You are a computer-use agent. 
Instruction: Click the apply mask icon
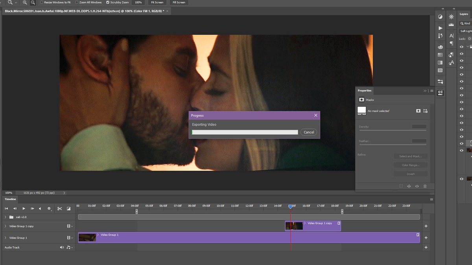click(409, 186)
